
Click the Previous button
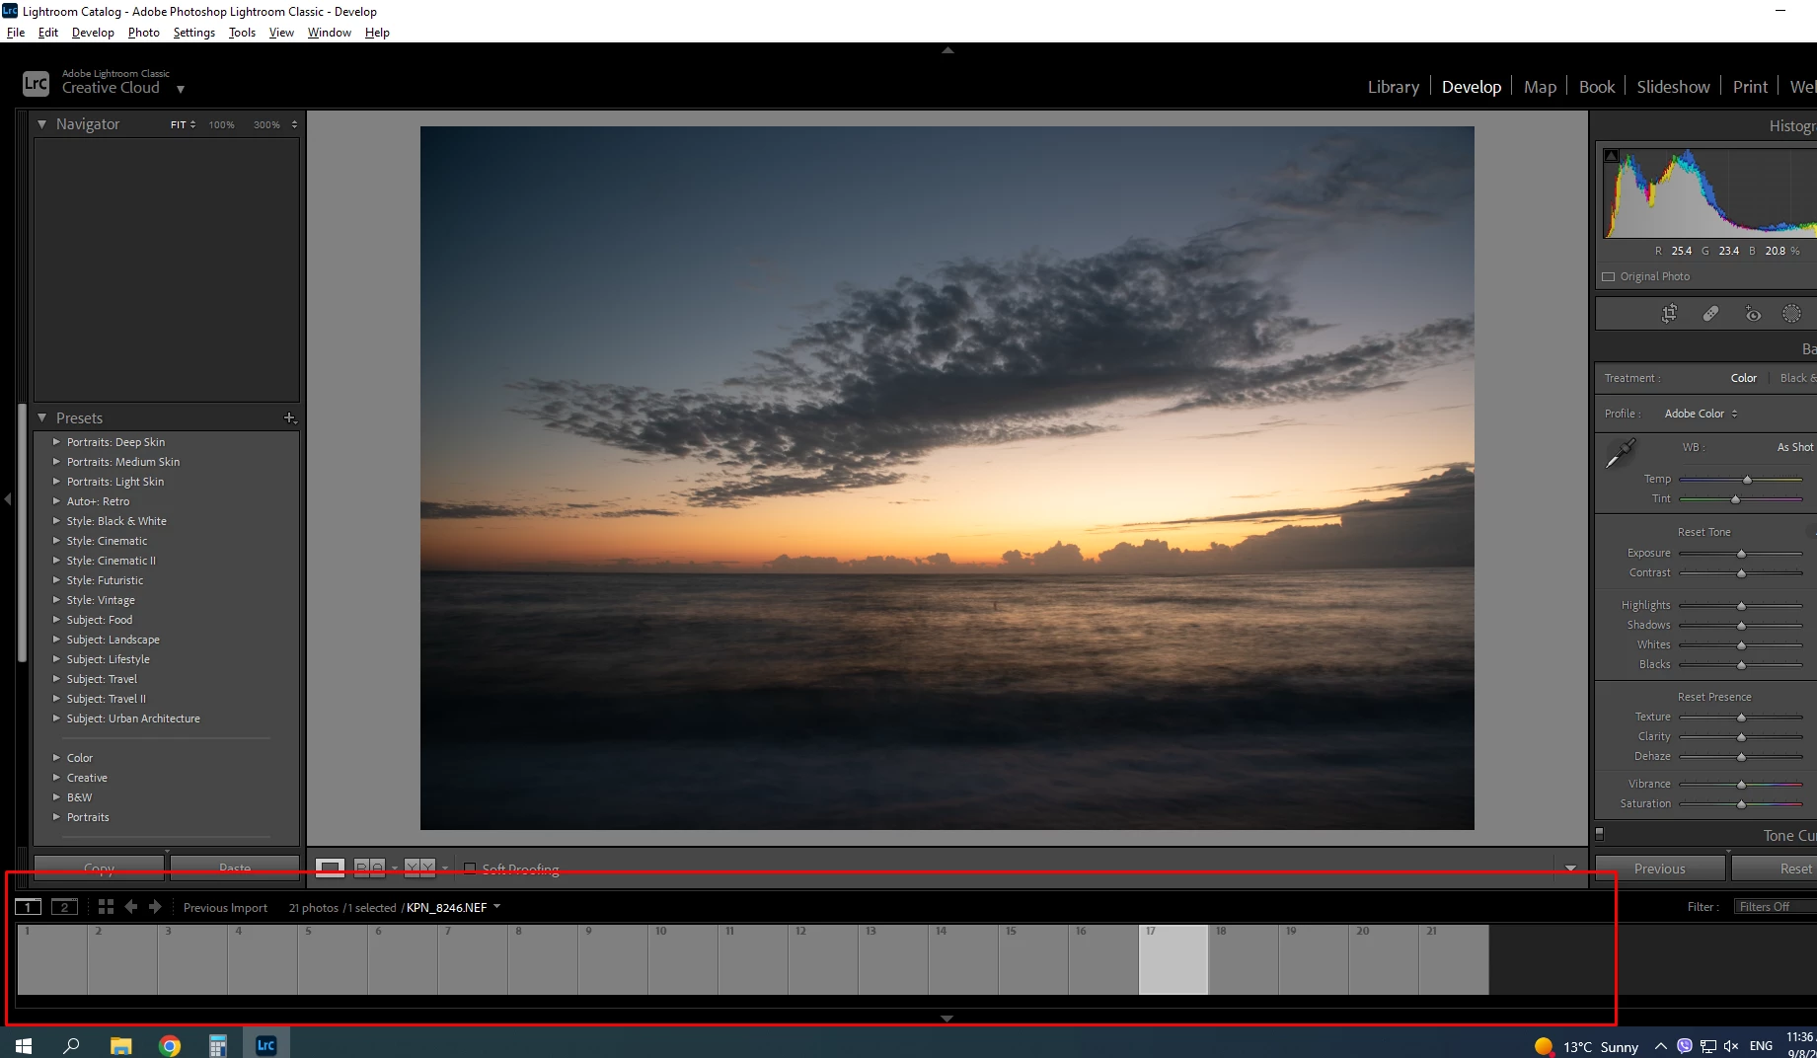[x=1660, y=869]
